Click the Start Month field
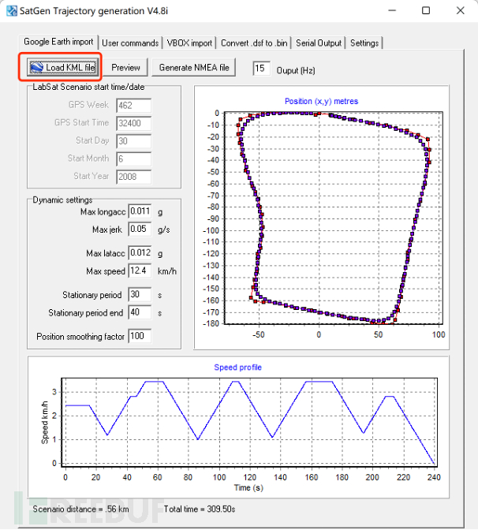 133,159
